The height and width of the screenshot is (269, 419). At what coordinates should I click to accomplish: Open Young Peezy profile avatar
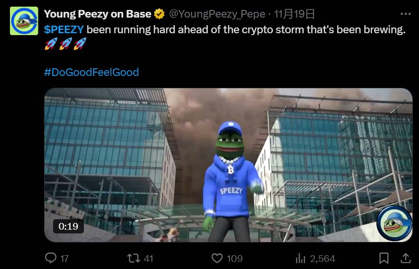coord(24,21)
